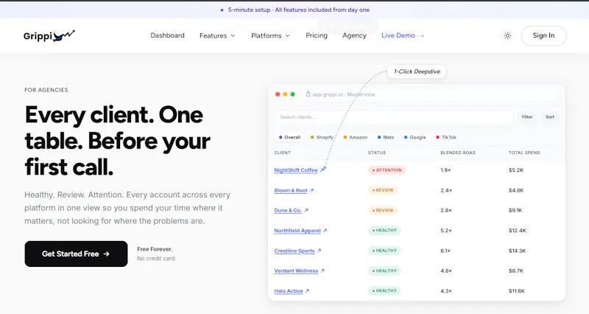589x314 pixels.
Task: Open the Northfield Apparel client link
Action: (297, 231)
